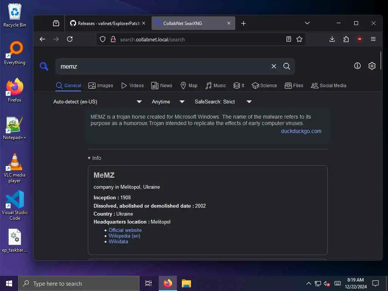The width and height of the screenshot is (388, 291).
Task: Open the Firefox downloads panel
Action: click(x=332, y=39)
